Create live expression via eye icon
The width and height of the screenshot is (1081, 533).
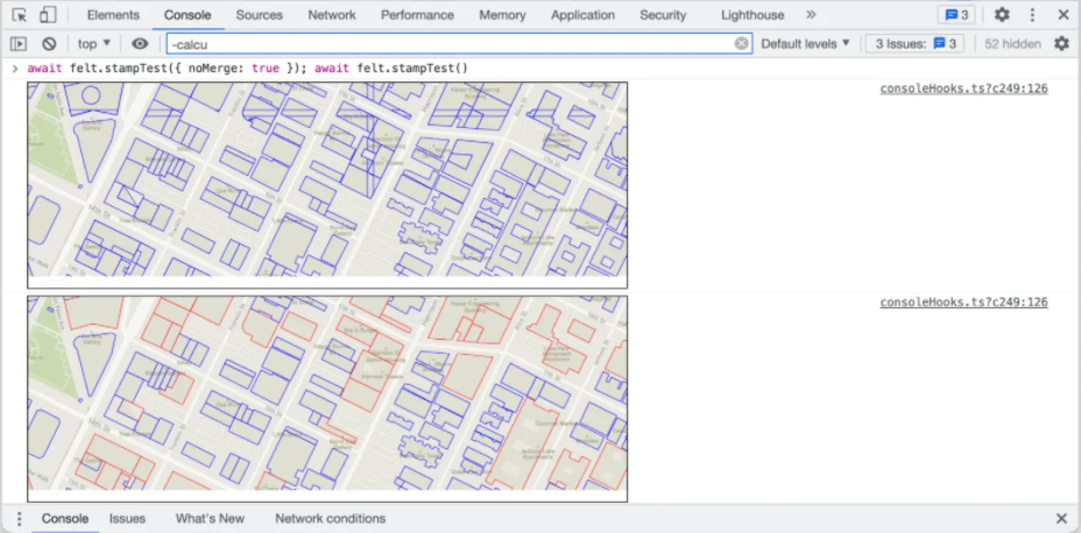140,44
